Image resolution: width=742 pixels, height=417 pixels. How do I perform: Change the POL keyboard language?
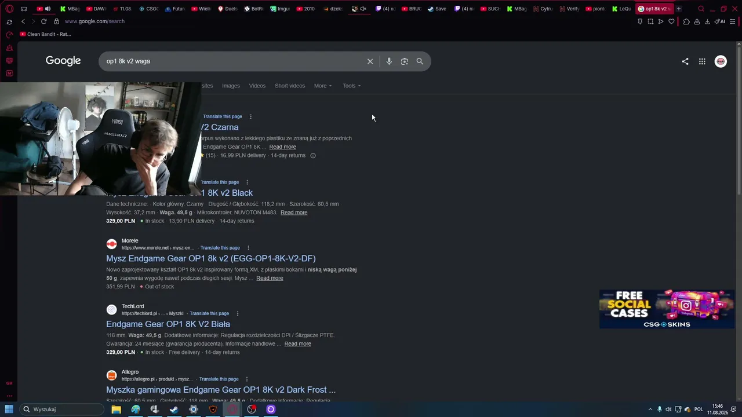[x=699, y=409]
